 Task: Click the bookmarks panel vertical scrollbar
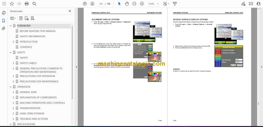pos(72,62)
